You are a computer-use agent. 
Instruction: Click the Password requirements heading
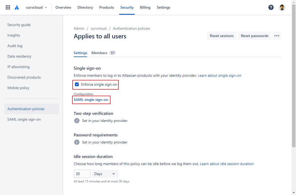(x=96, y=135)
